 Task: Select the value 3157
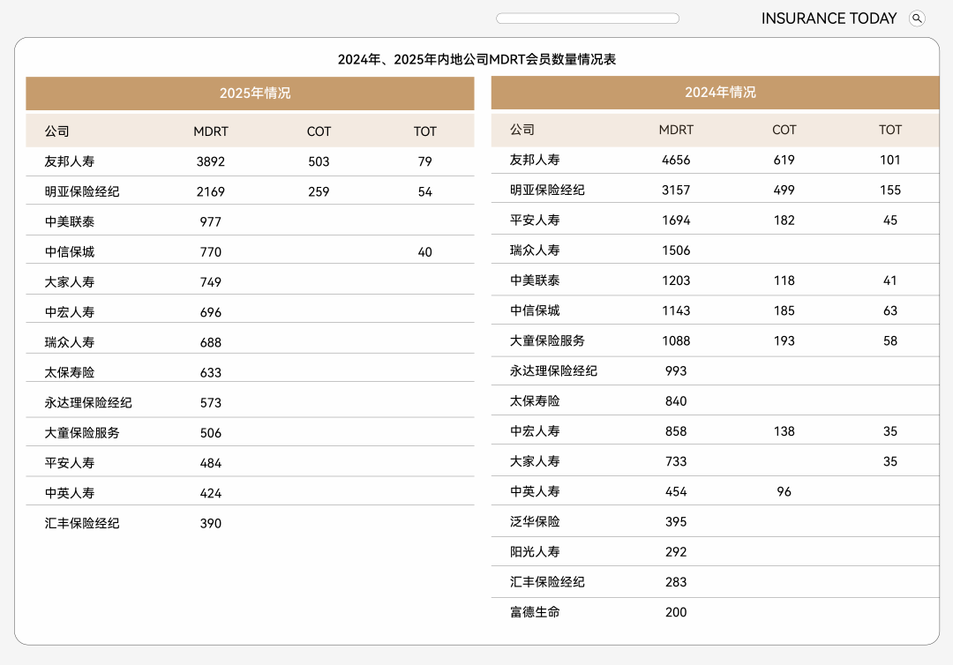click(676, 191)
